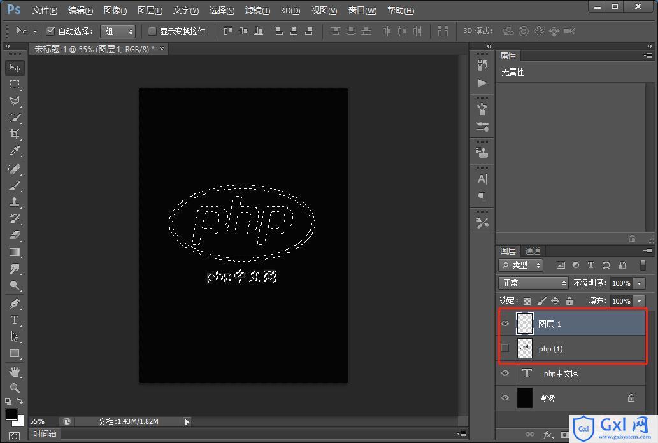Toggle lock position for layer
Screen dimensions: 658x443
click(x=555, y=301)
